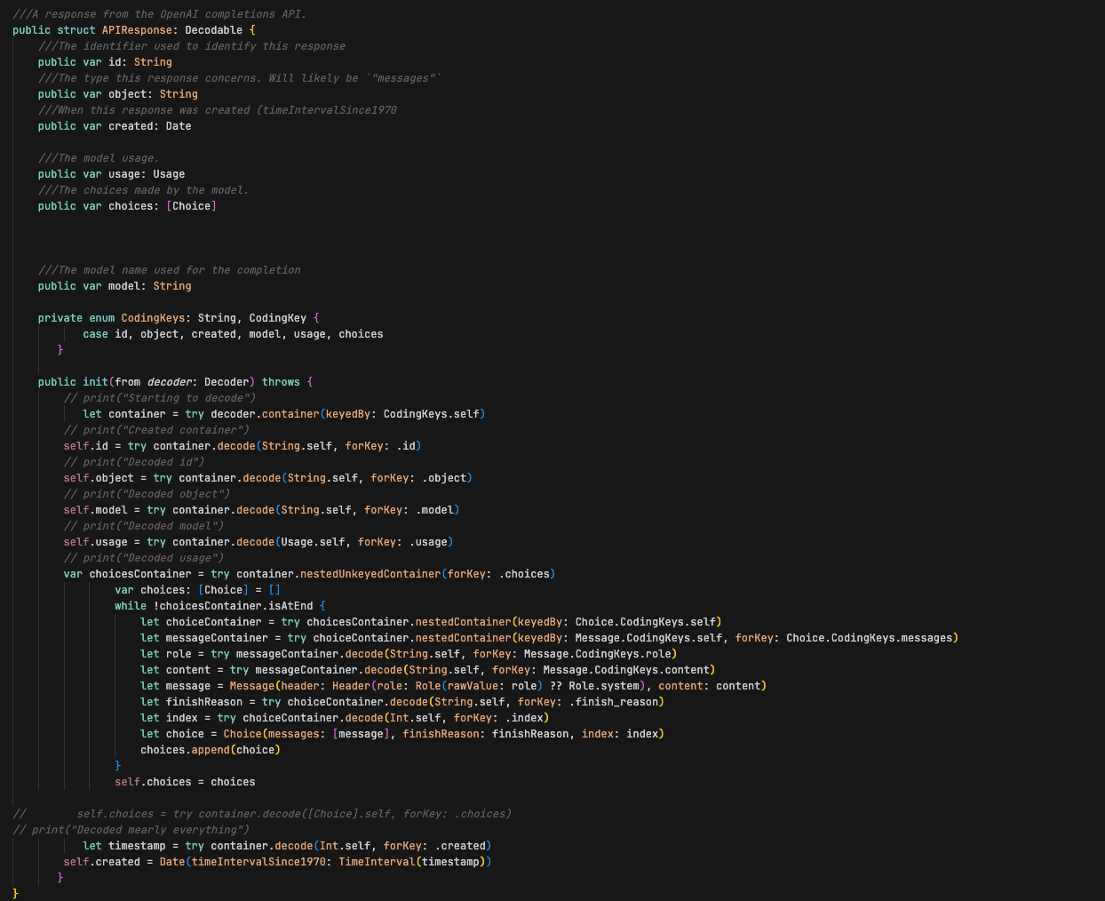
Task: Click the 'let message = Message(header:' line
Action: [x=454, y=686]
